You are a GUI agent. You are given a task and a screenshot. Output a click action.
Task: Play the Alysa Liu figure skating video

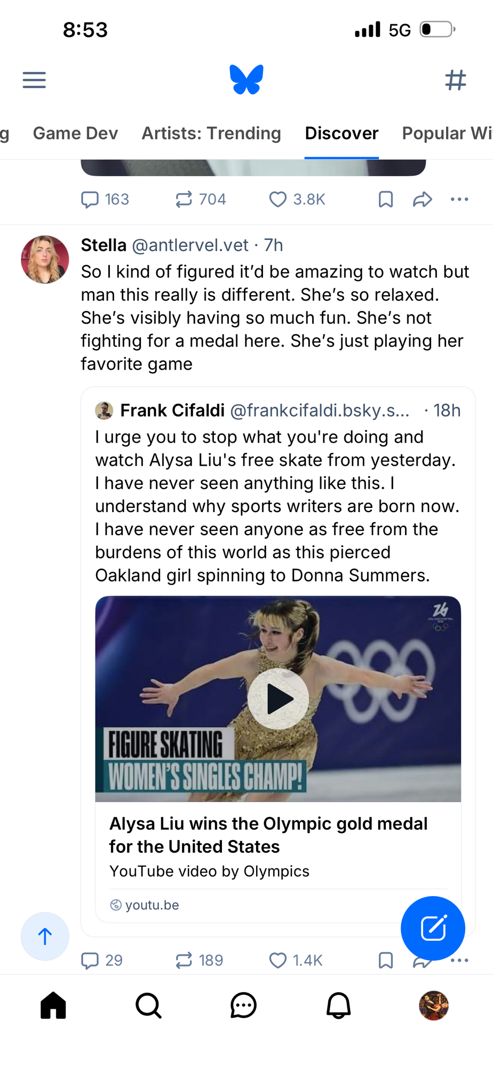(x=278, y=699)
